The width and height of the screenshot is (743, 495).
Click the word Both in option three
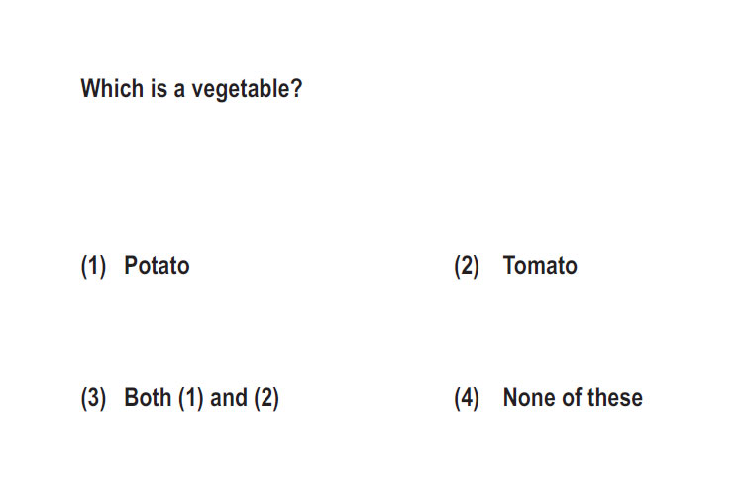point(148,397)
